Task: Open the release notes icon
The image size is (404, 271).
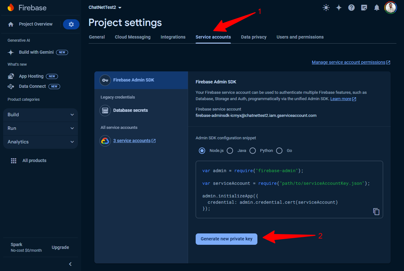Action: 364,8
